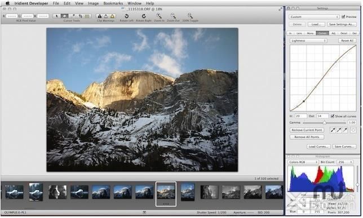Open the File menu
The height and width of the screenshot is (218, 363).
tap(56, 3)
